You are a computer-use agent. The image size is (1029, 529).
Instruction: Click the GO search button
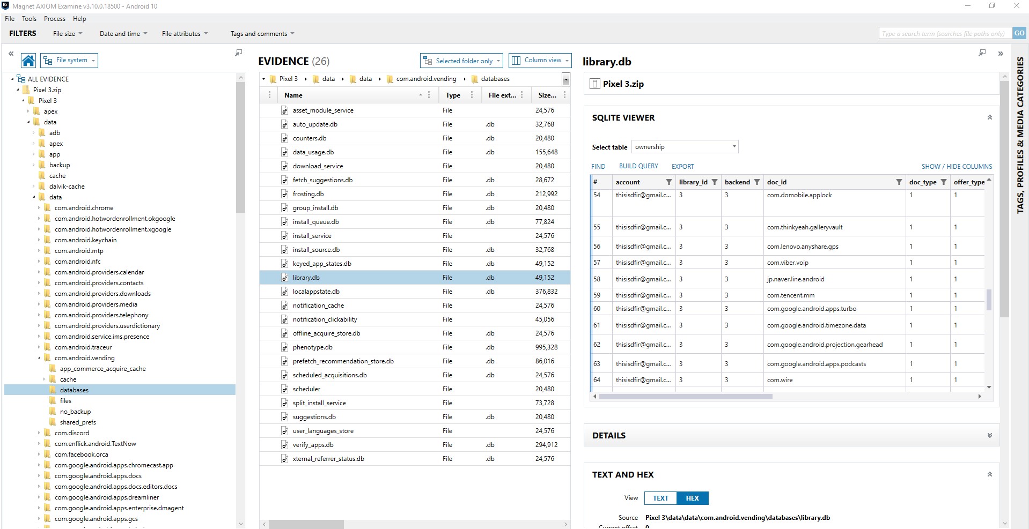coord(1019,33)
